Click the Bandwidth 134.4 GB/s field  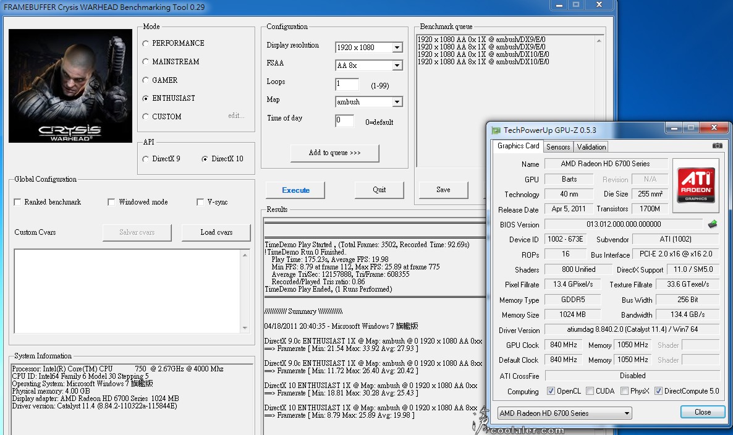tap(688, 315)
